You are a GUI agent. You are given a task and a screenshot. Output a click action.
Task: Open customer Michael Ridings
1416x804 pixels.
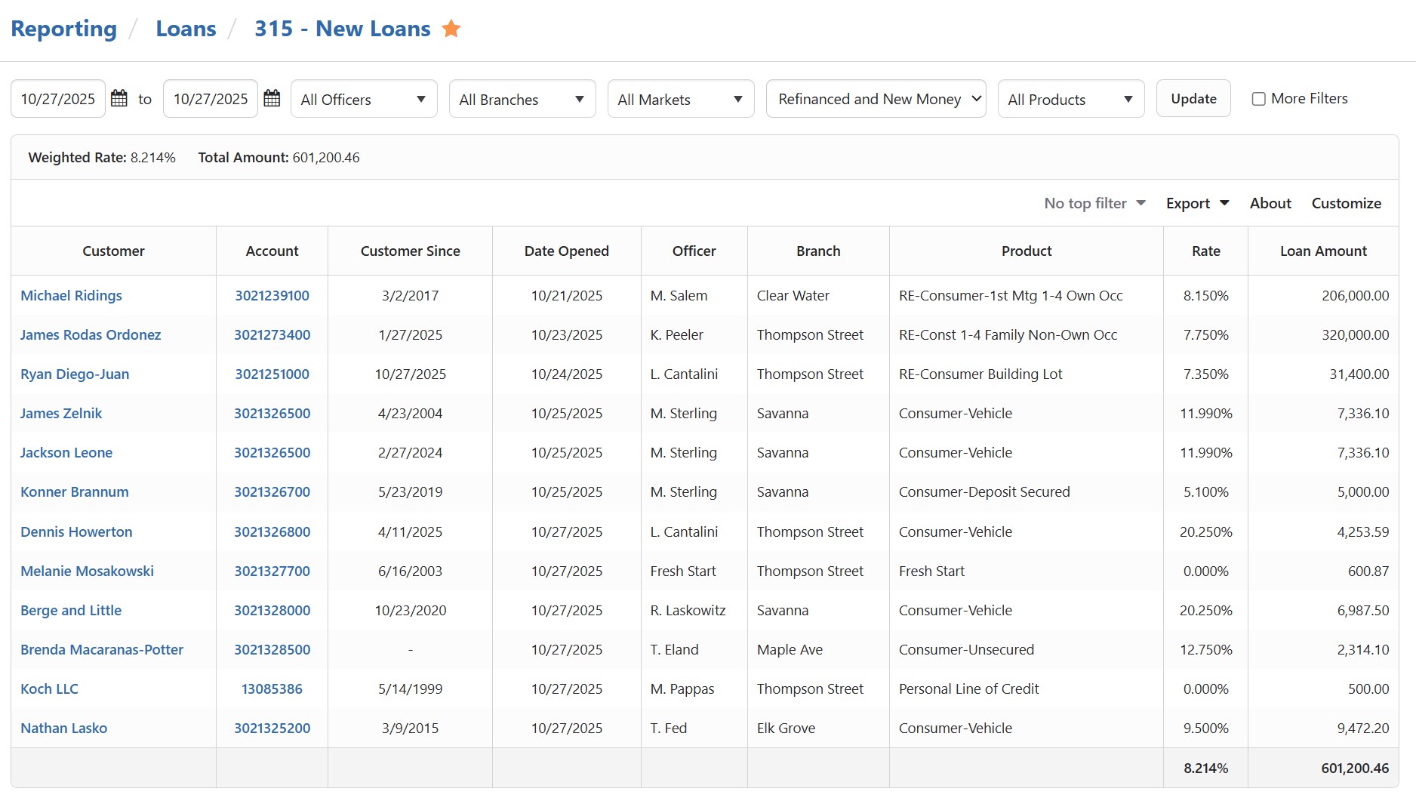(71, 296)
